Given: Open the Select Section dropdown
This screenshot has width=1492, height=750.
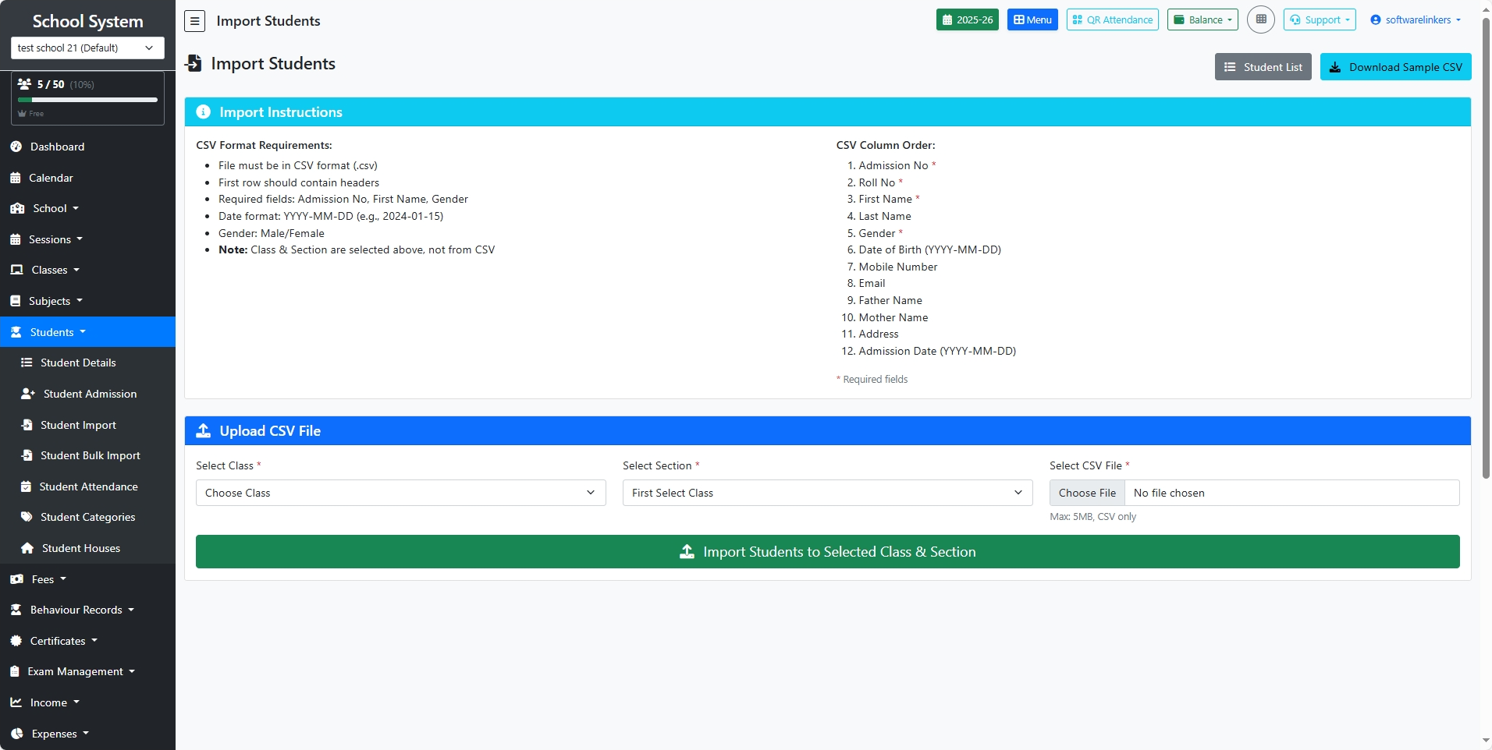Looking at the screenshot, I should coord(827,493).
